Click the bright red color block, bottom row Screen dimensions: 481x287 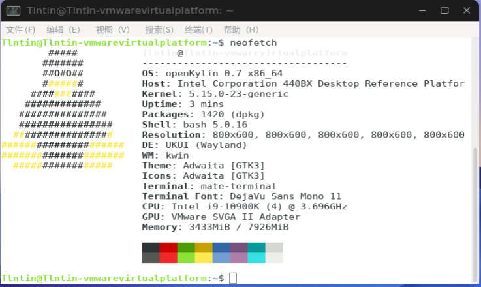point(168,258)
